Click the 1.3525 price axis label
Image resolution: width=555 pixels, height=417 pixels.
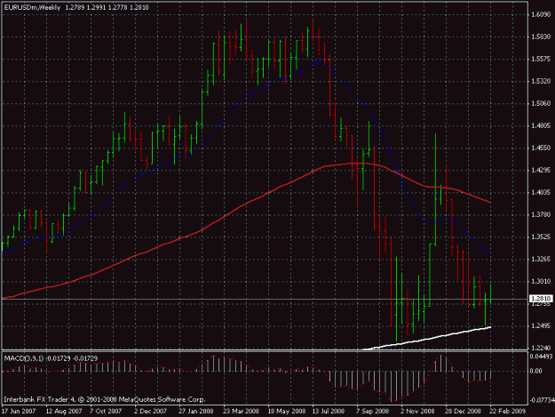[x=541, y=237]
